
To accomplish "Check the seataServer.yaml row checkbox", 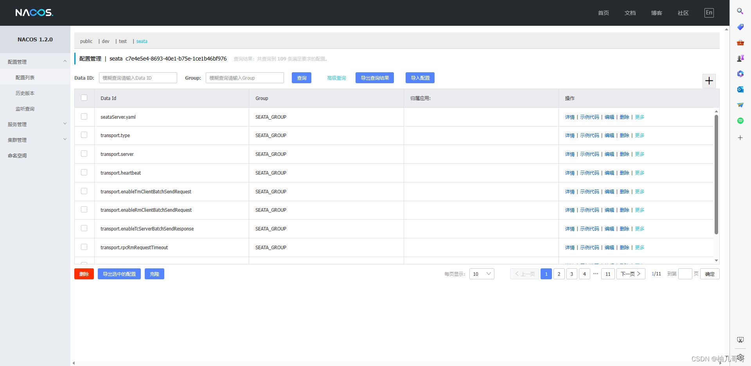I will [x=84, y=116].
